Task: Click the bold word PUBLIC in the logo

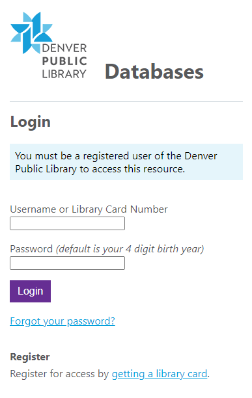Action: [x=64, y=61]
